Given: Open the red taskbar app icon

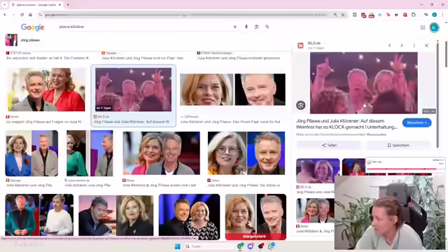Looking at the screenshot, I should (x=261, y=246).
